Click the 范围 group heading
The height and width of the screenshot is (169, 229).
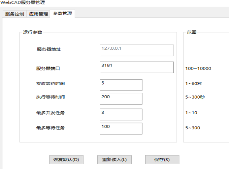pos(192,32)
